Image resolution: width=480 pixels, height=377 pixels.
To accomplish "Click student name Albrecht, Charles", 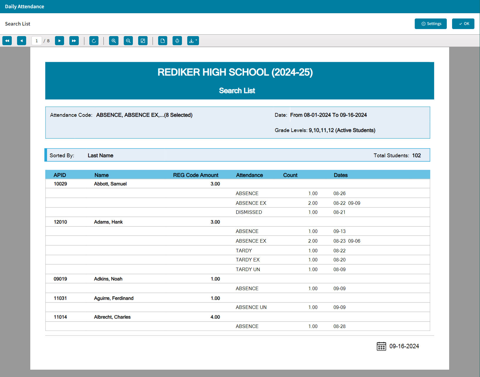I will 112,317.
